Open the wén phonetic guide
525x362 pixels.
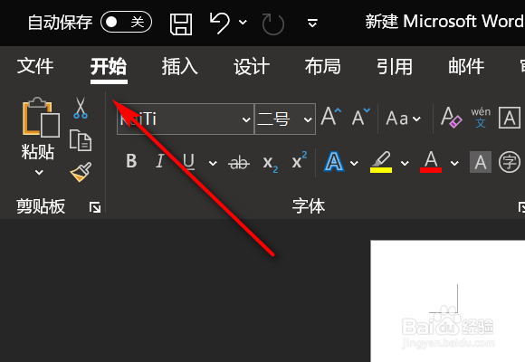tap(481, 118)
